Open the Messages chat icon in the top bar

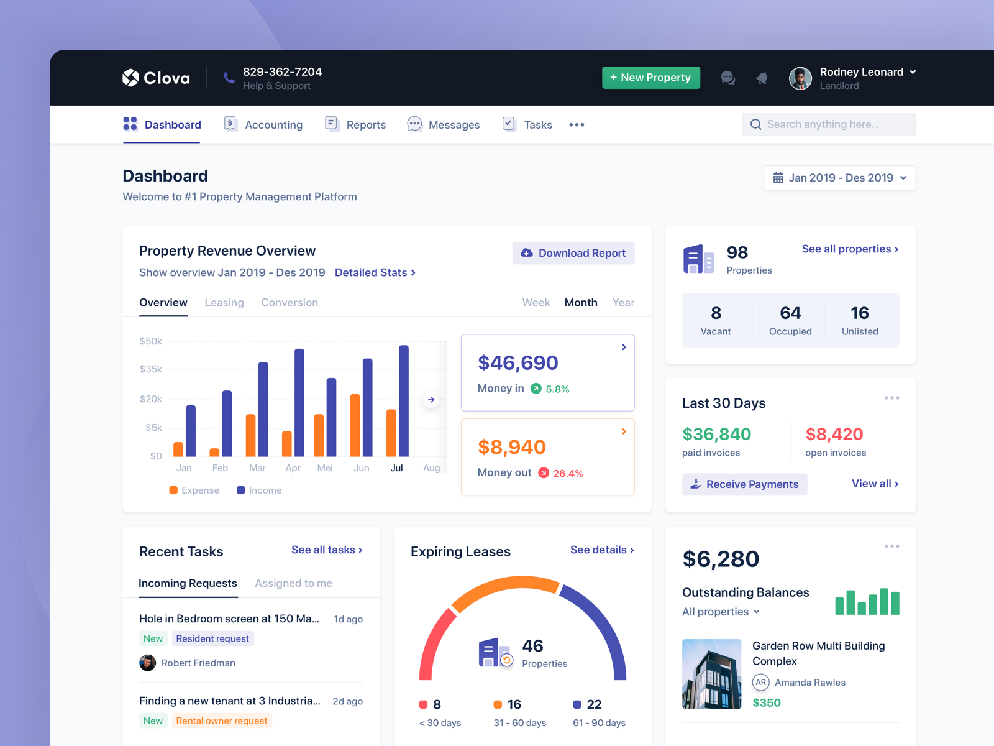[x=727, y=78]
